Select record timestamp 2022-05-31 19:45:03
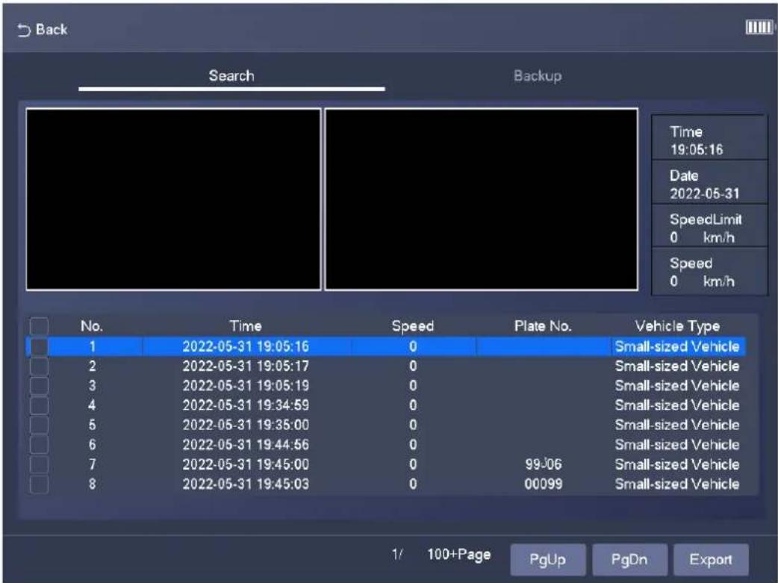 246,484
